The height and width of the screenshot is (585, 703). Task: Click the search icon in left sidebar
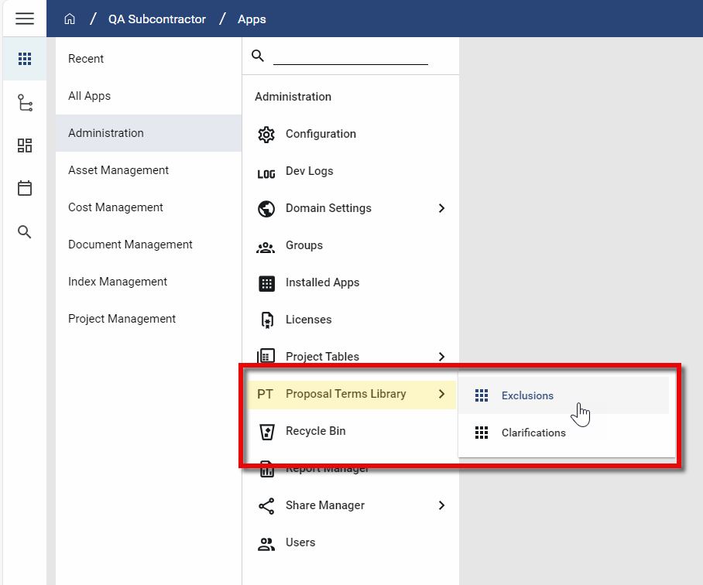click(25, 232)
